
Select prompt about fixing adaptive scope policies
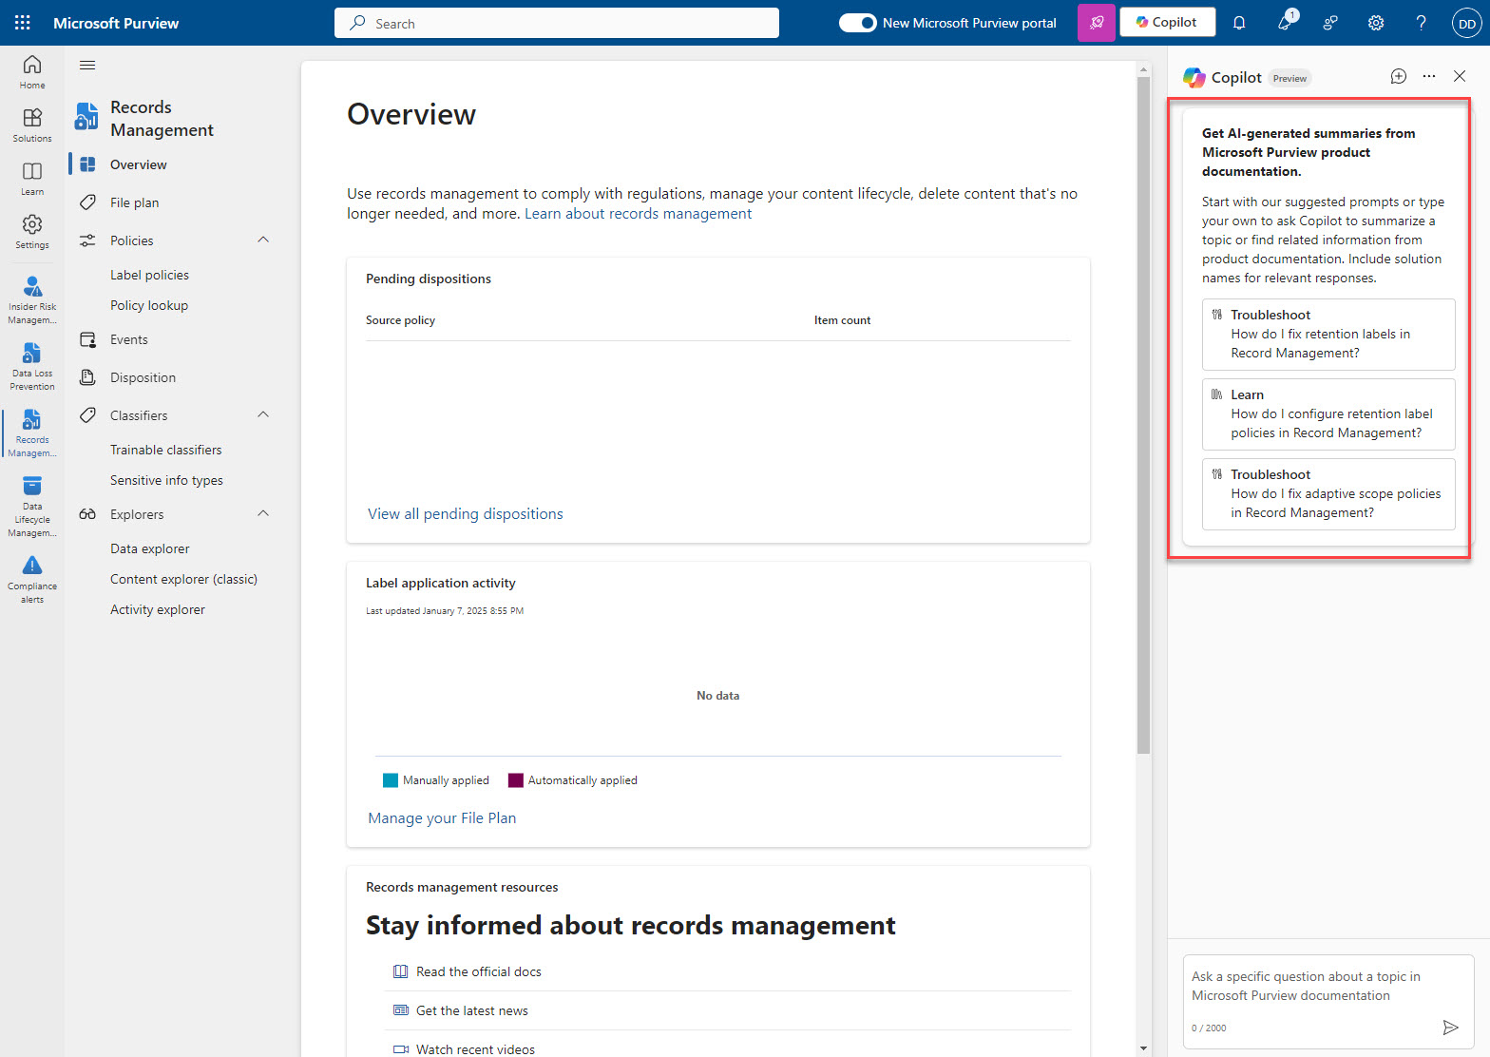(x=1328, y=494)
